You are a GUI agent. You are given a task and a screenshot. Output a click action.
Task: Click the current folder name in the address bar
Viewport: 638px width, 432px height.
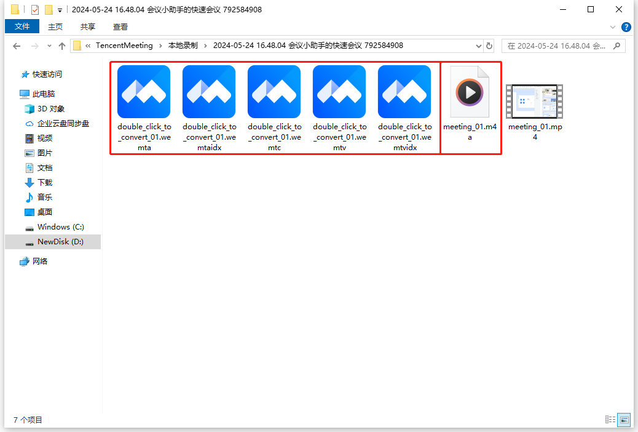308,46
